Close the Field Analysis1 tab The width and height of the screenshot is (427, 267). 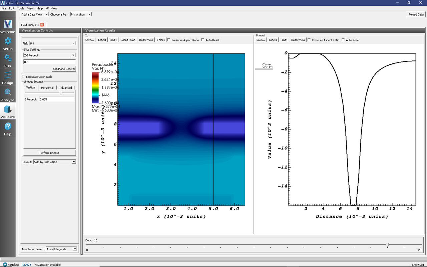point(42,25)
